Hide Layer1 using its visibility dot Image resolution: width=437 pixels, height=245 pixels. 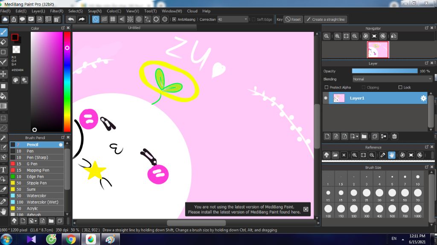coord(326,98)
